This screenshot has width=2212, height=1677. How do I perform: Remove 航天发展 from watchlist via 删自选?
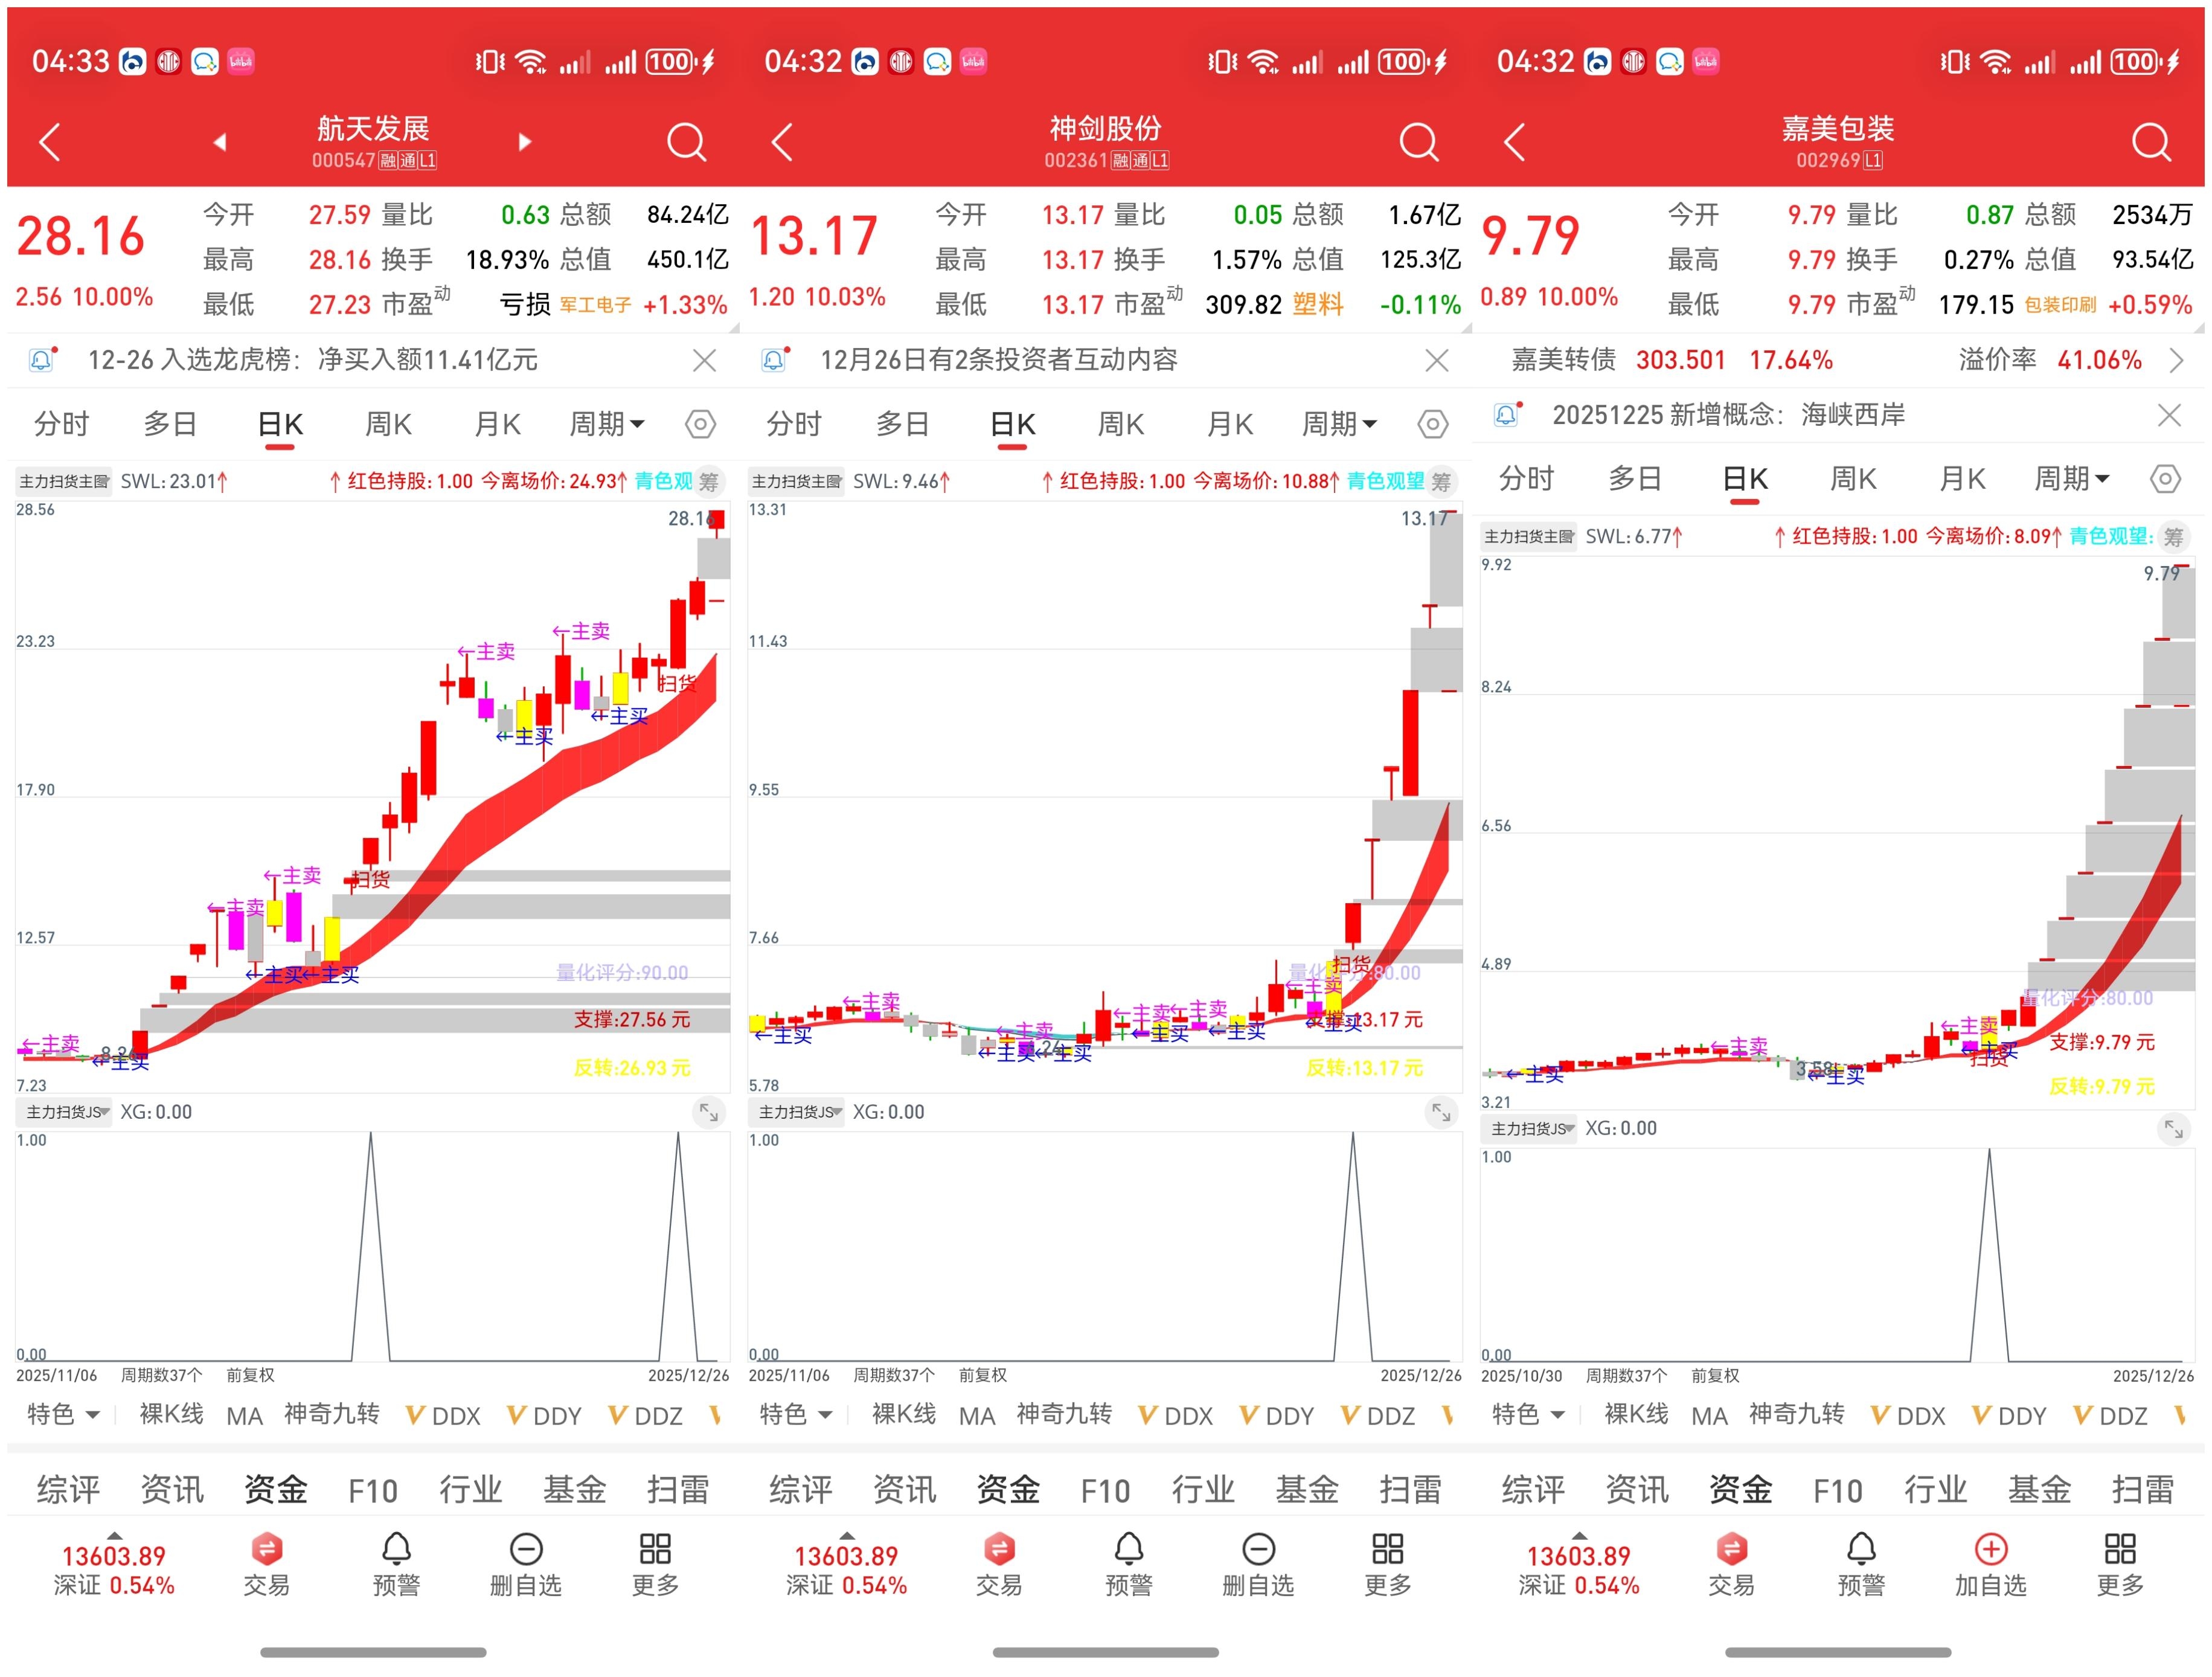[525, 1563]
